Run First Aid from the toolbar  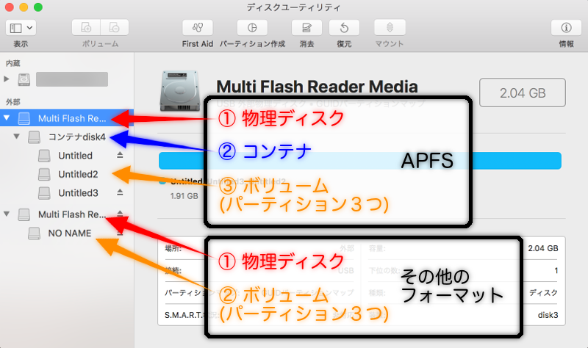point(198,28)
